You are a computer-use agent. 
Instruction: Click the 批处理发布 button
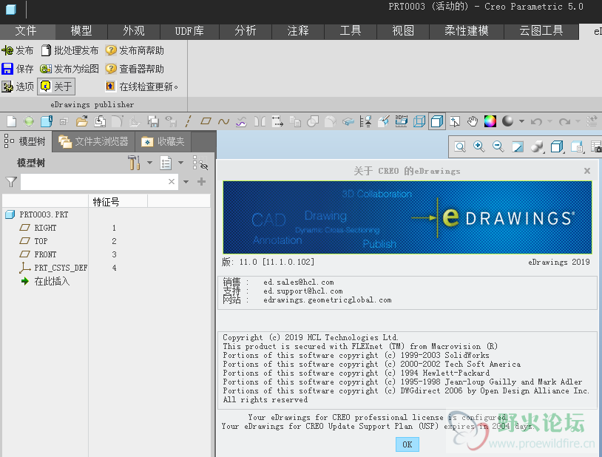point(70,50)
